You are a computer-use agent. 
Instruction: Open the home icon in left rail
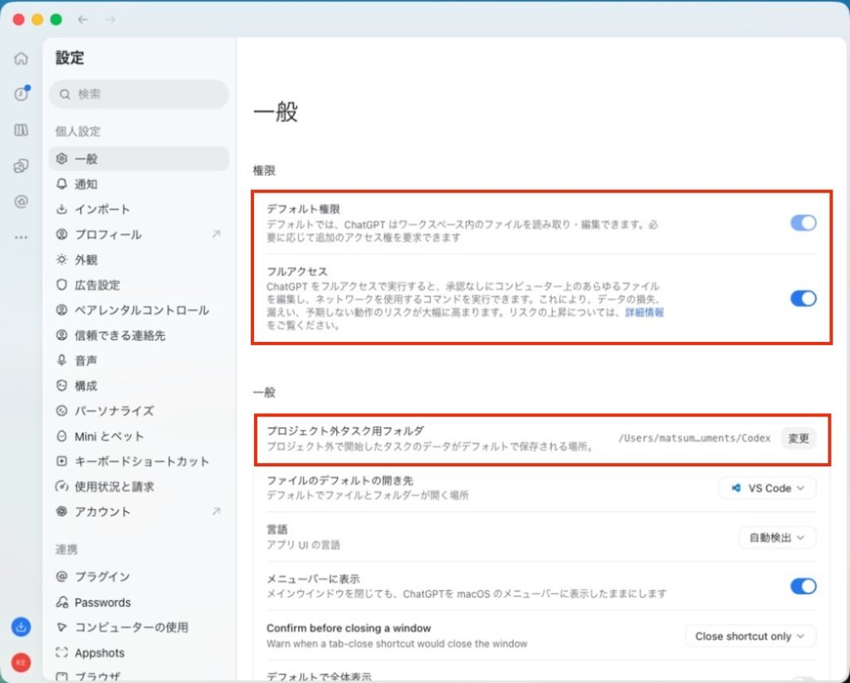(x=21, y=58)
